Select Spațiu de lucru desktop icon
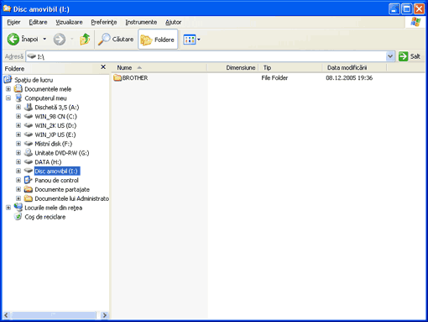The width and height of the screenshot is (428, 322). [8, 80]
